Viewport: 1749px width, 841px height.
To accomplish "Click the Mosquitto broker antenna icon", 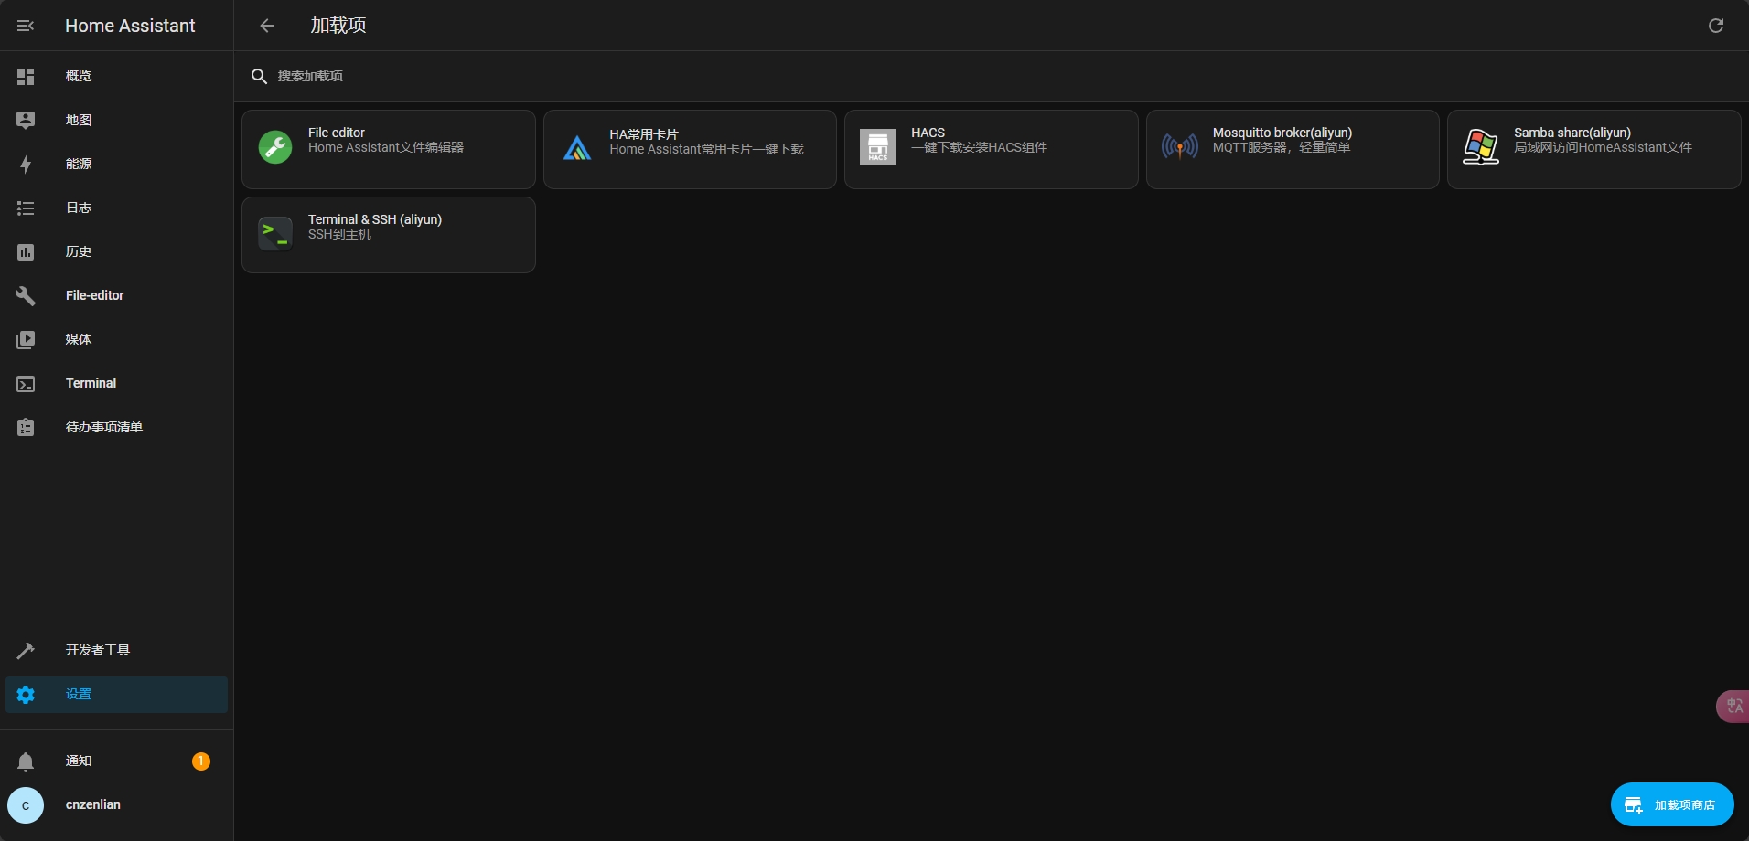I will (1180, 146).
